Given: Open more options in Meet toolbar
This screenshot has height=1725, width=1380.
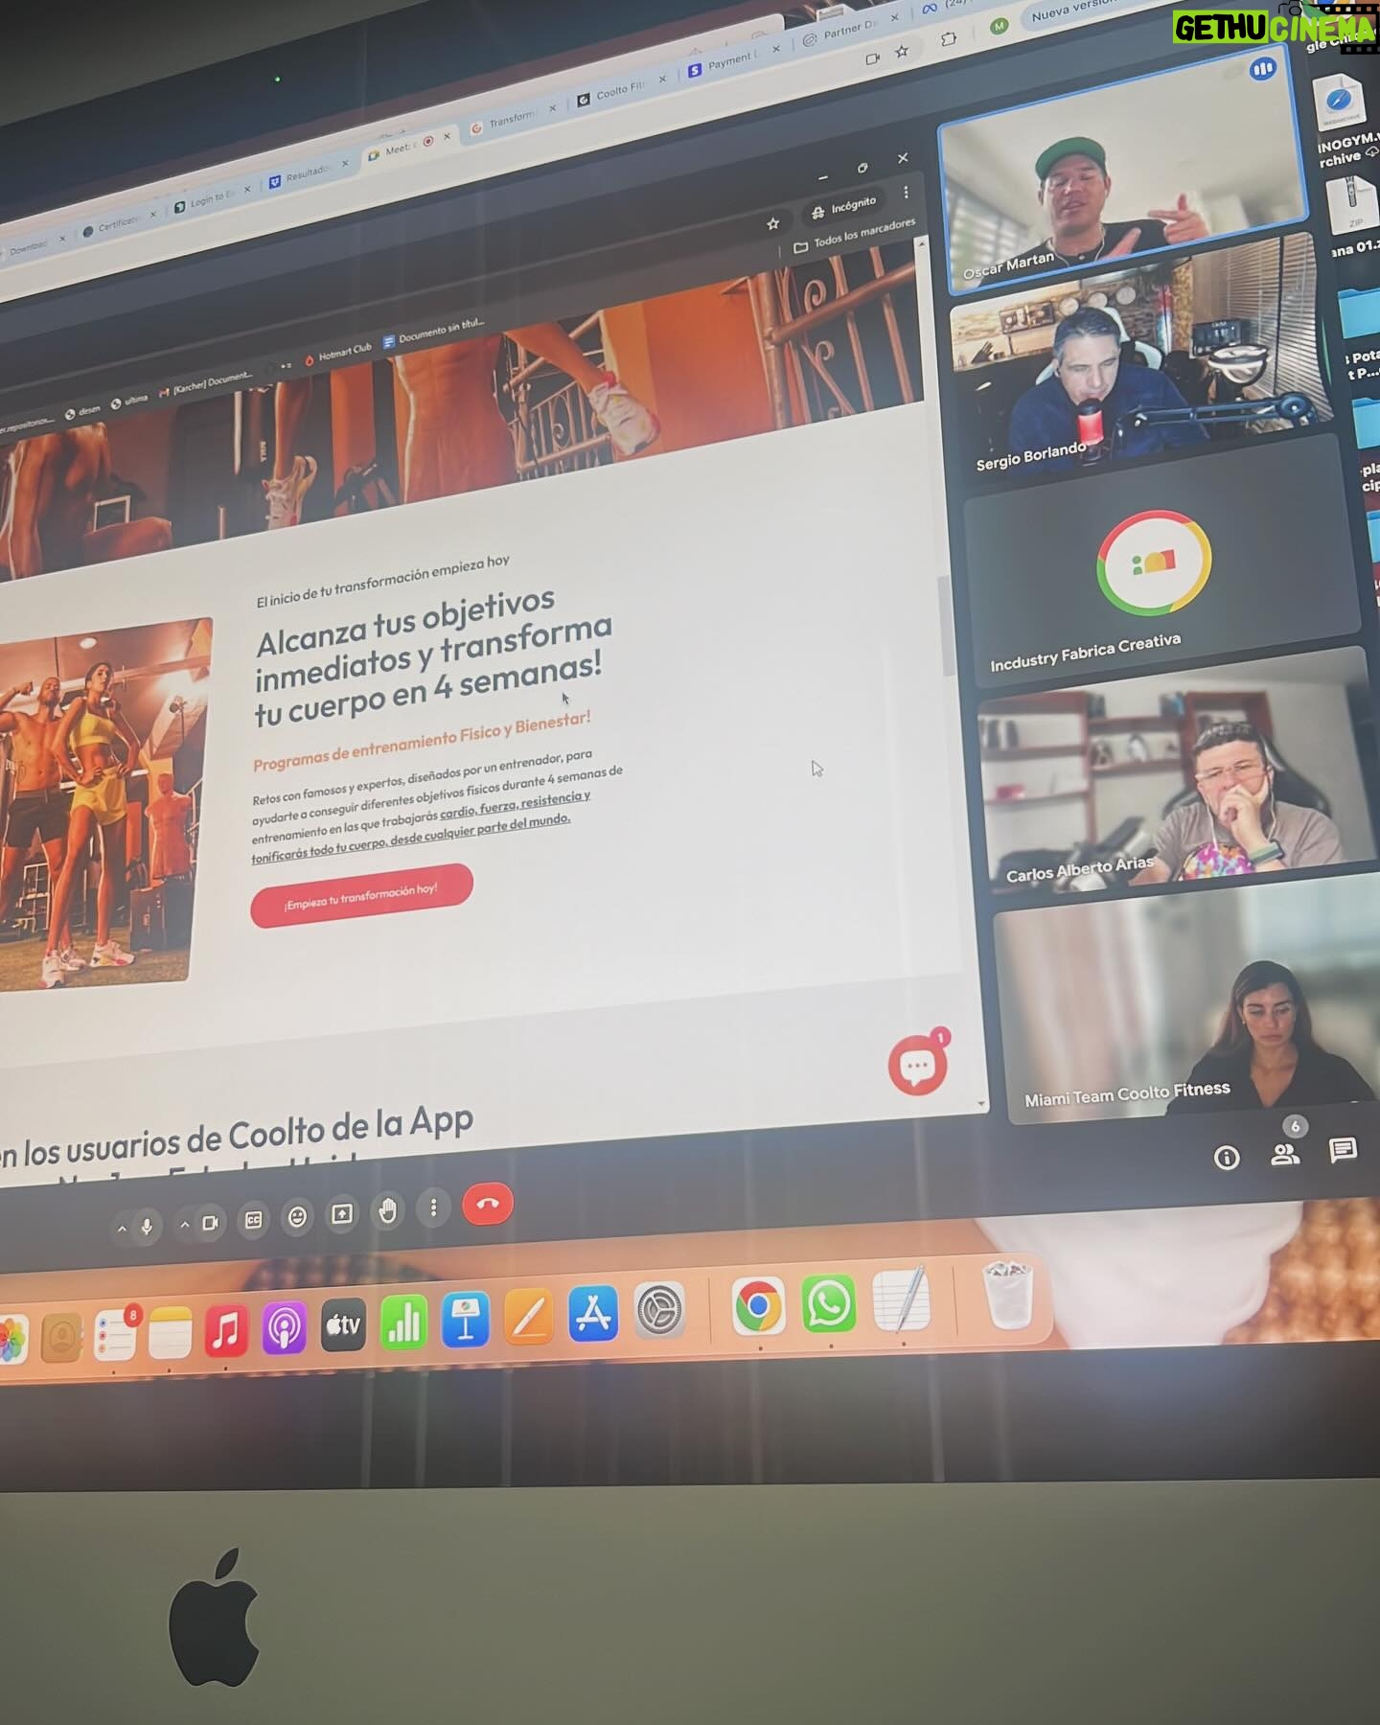Looking at the screenshot, I should click(x=433, y=1207).
